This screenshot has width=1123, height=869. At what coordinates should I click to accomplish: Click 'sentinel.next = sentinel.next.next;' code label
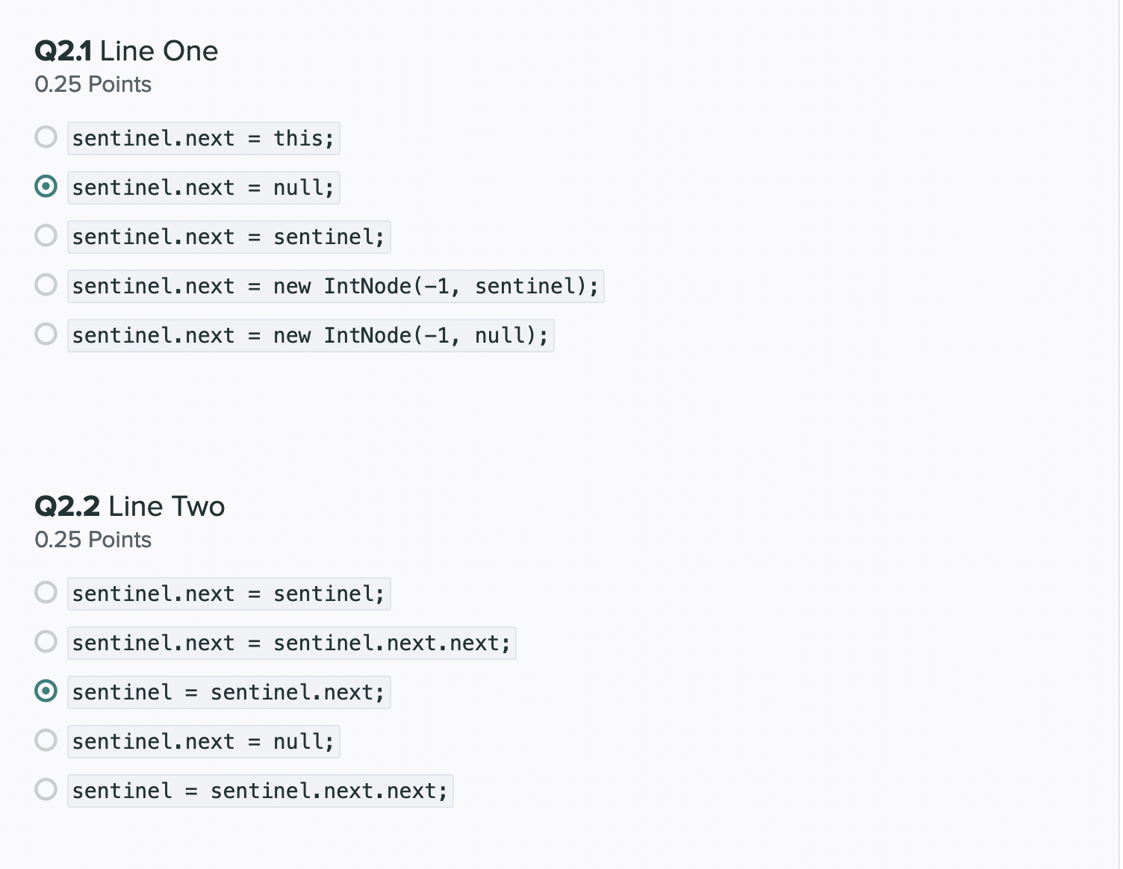(x=291, y=644)
